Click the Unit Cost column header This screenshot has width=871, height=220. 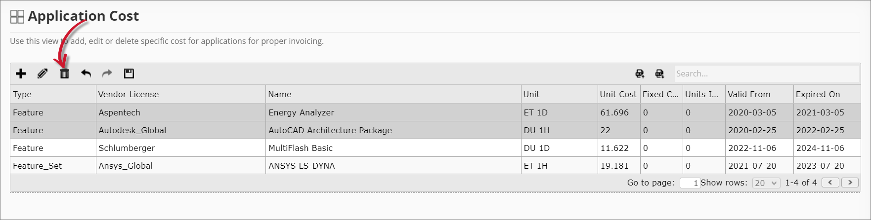tap(618, 94)
